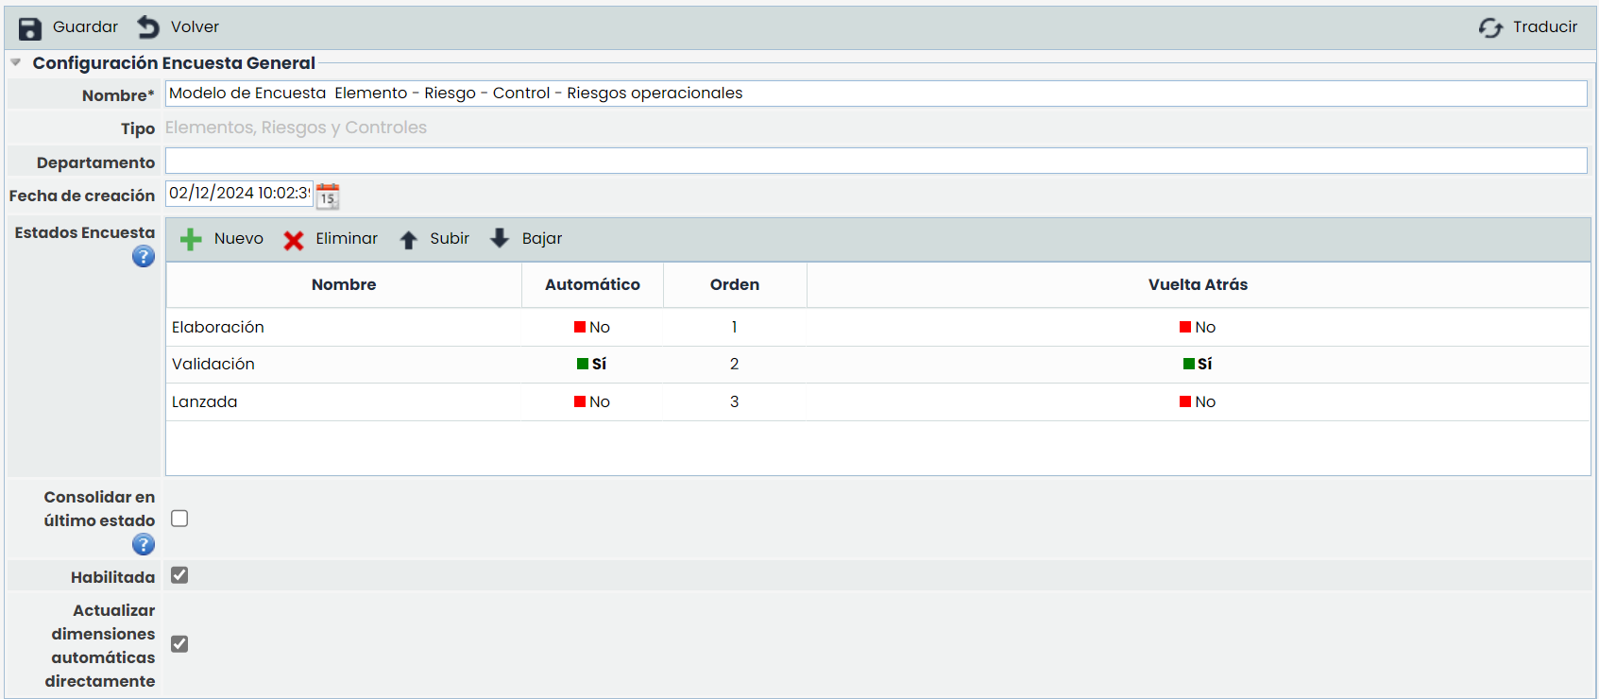Toggle Actualizar dimensiones automáticas directamente checkbox
1599x699 pixels.
tap(179, 644)
